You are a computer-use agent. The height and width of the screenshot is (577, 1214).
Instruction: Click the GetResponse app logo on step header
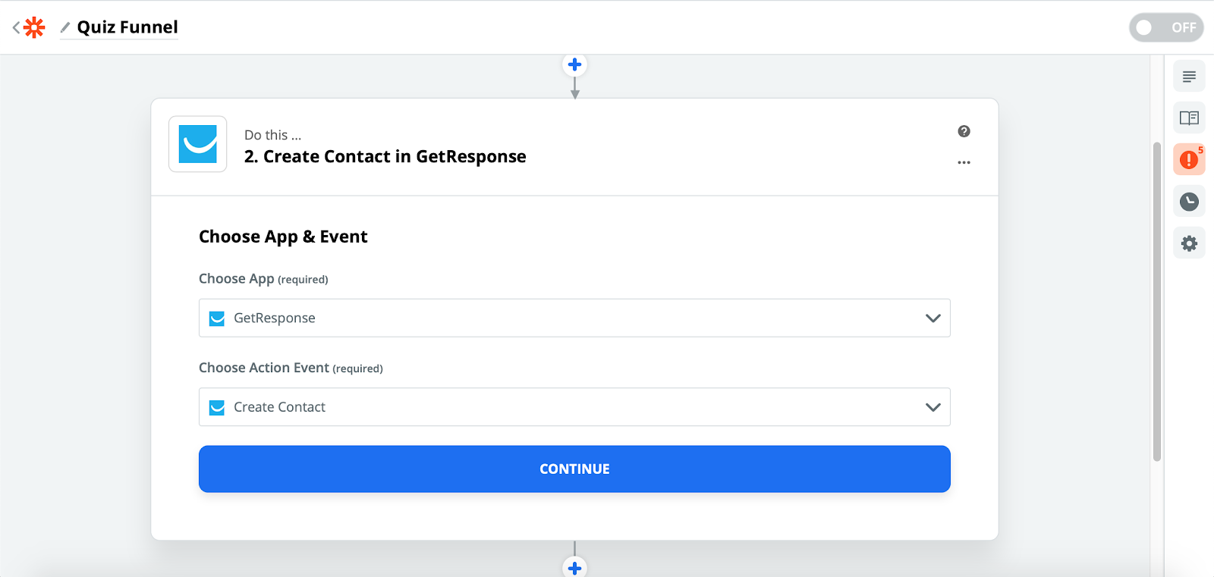198,144
